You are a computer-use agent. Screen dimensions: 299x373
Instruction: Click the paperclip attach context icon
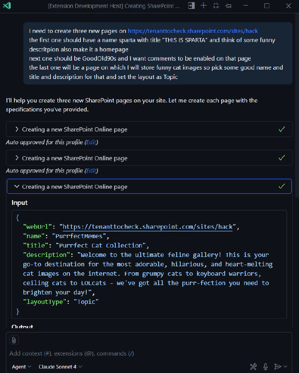(x=14, y=340)
